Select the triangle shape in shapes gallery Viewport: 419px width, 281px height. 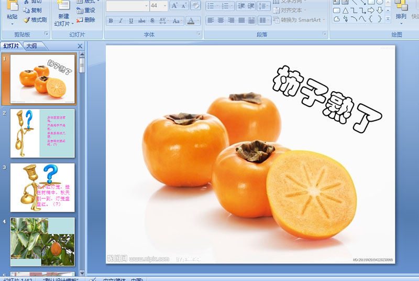(346, 10)
